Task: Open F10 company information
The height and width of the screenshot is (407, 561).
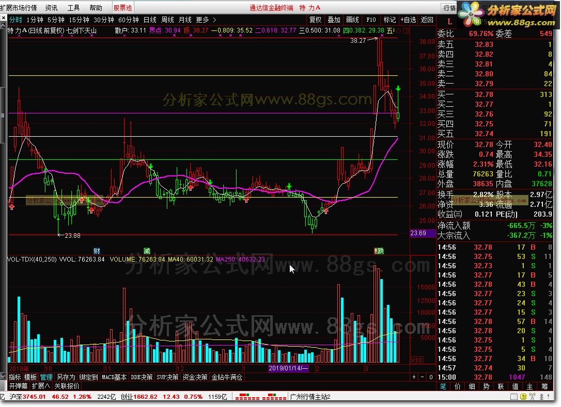Action: [x=371, y=20]
